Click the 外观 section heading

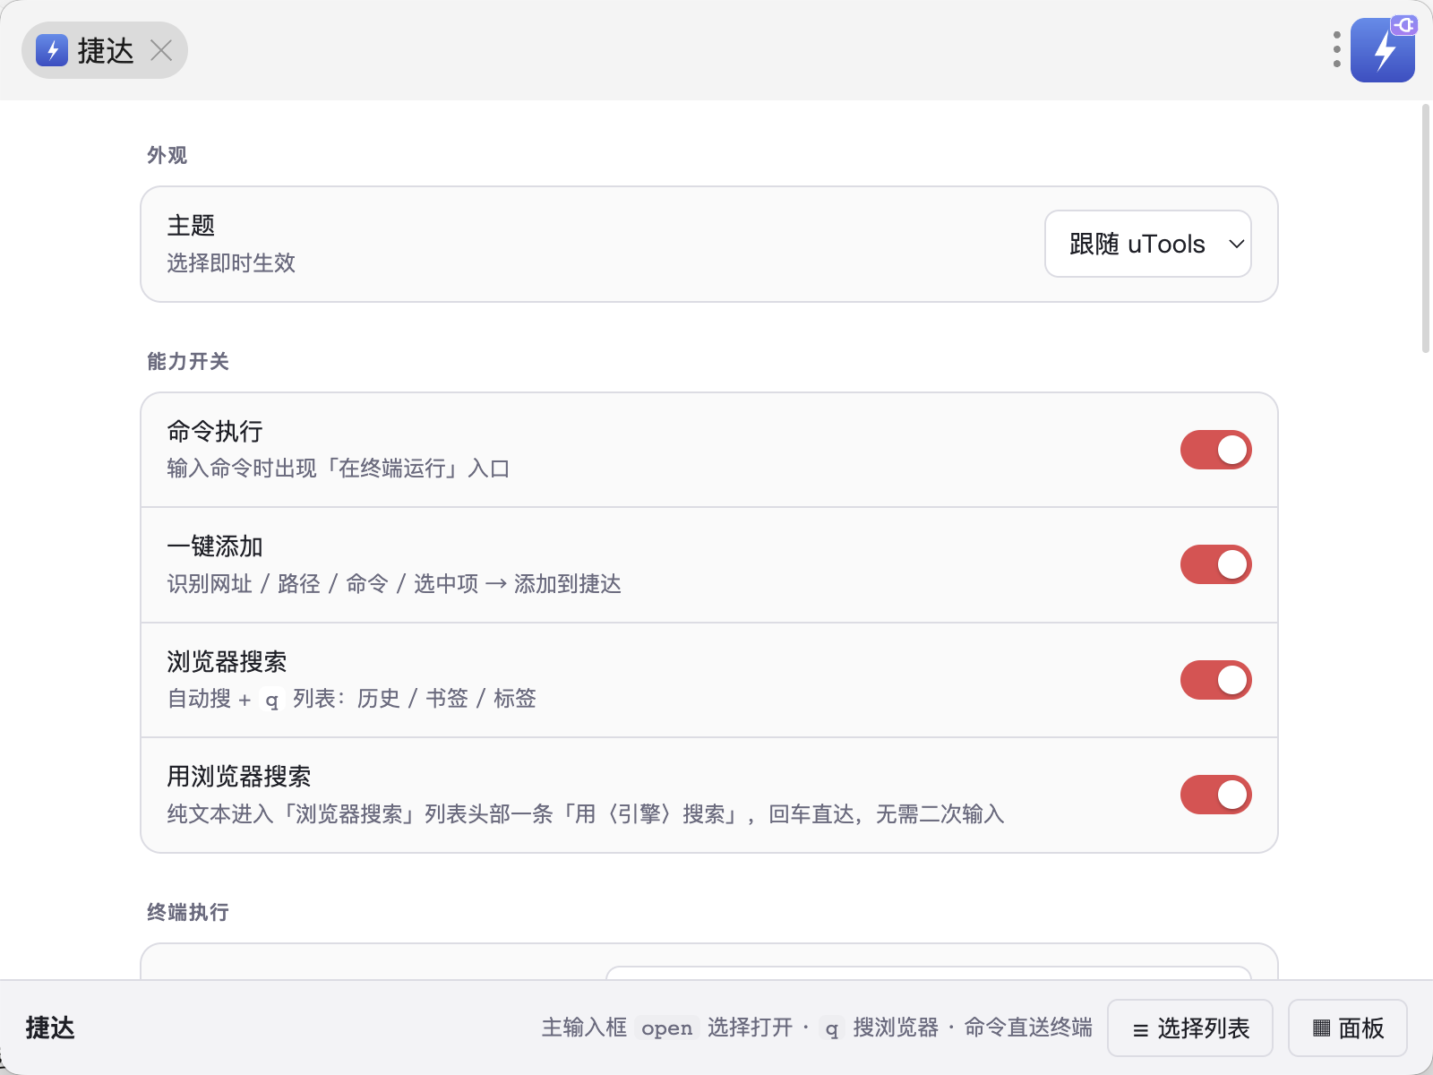pos(167,156)
